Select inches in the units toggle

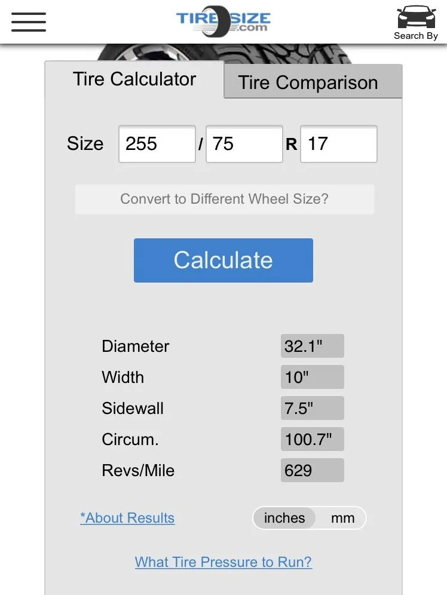[284, 518]
